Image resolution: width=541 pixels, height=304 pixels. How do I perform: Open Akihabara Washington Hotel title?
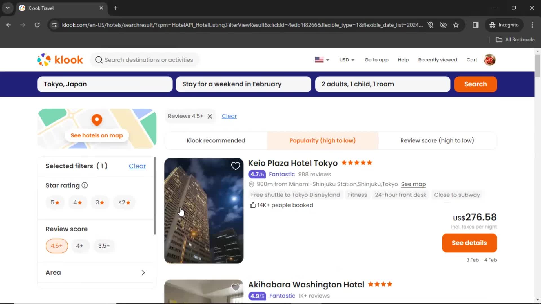point(306,285)
